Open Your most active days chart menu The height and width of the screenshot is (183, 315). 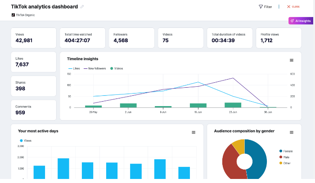[193, 133]
